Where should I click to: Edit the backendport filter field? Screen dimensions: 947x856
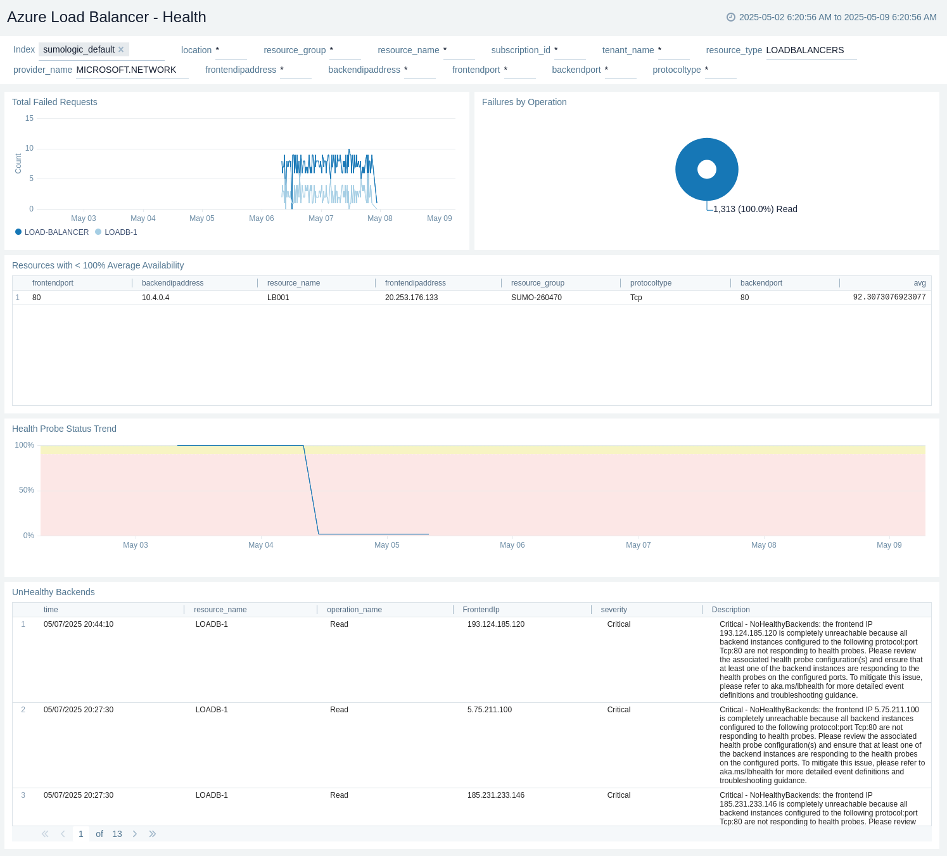tap(621, 70)
